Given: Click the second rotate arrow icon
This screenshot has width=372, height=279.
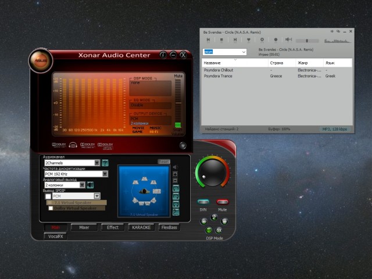Looking at the screenshot, I should tap(176, 196).
